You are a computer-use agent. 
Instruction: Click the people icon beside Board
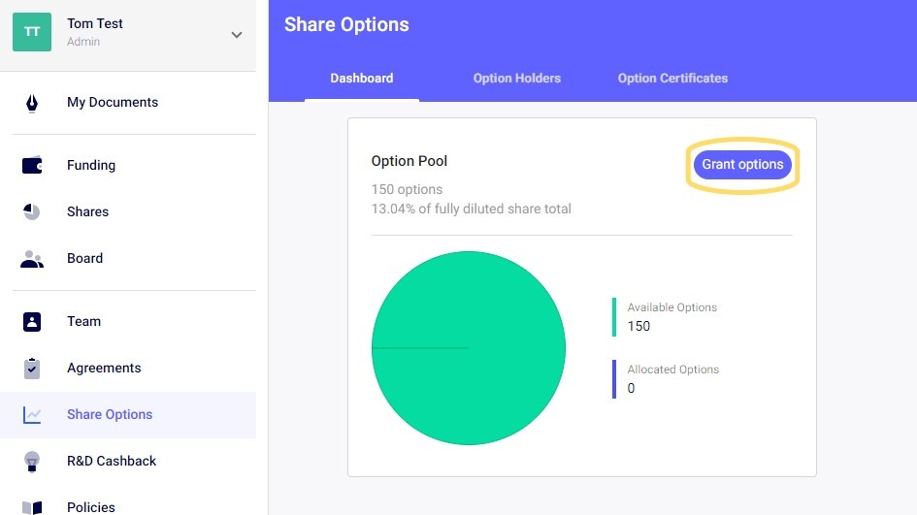coord(32,259)
